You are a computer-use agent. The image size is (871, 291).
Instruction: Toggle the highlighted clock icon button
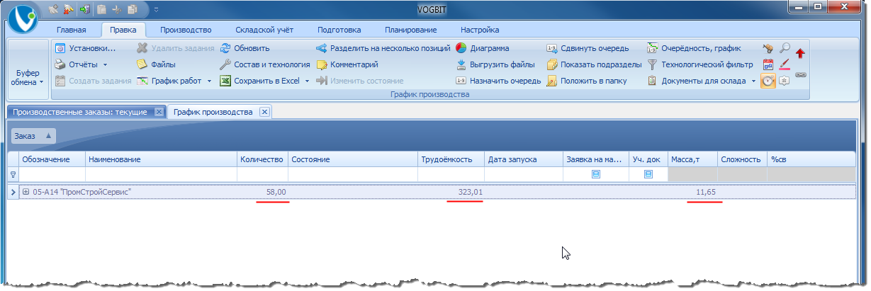click(768, 81)
